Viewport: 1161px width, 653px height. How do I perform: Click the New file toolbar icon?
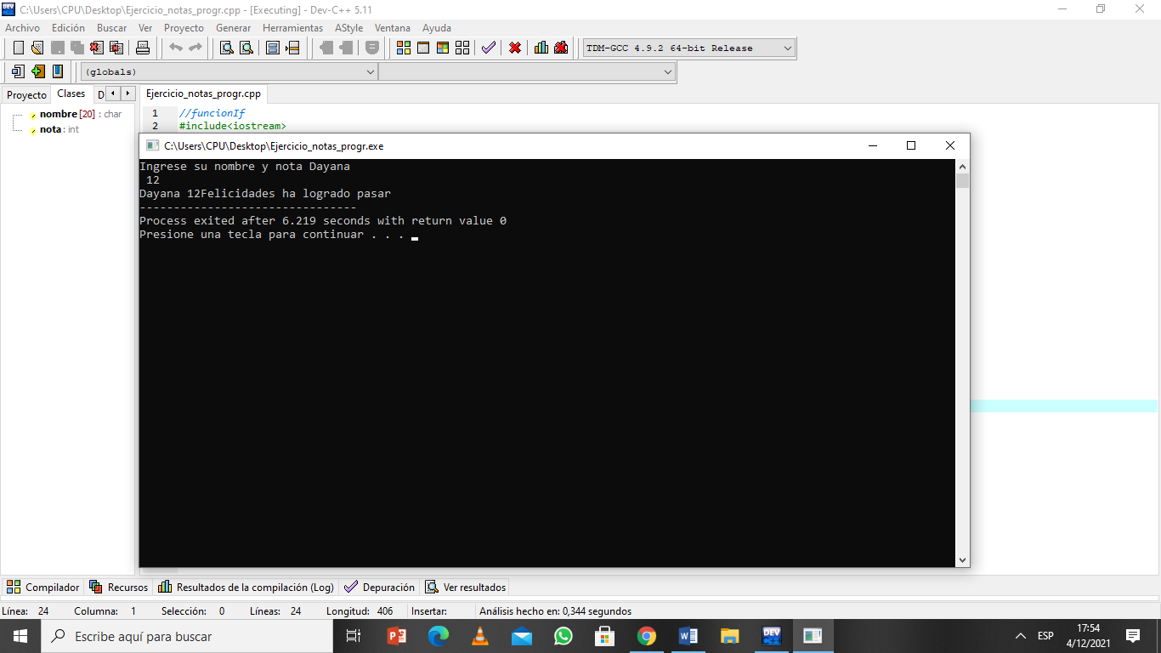click(18, 48)
